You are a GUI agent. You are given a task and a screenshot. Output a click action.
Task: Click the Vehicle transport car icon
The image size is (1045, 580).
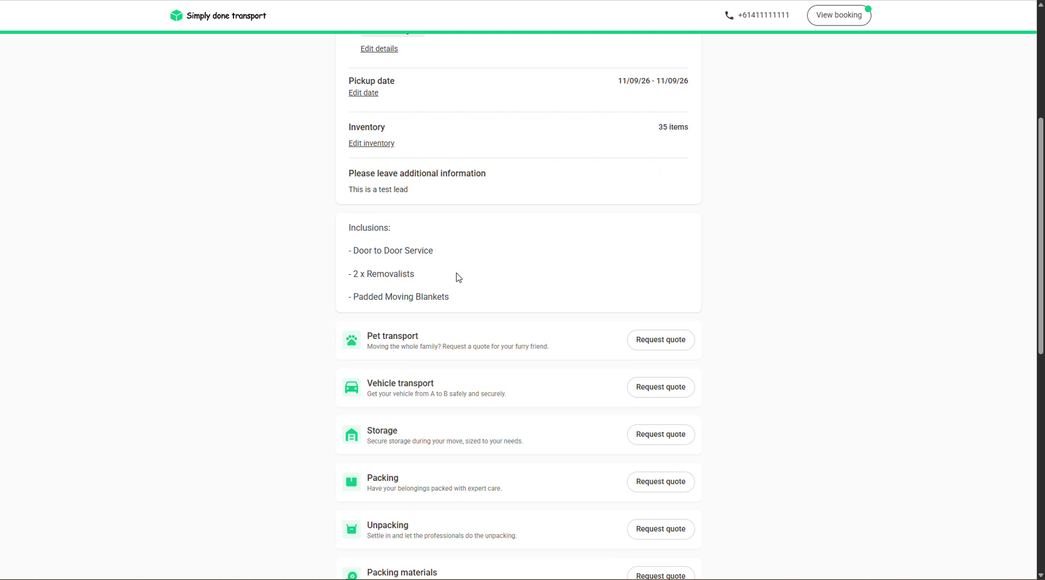[x=351, y=387]
